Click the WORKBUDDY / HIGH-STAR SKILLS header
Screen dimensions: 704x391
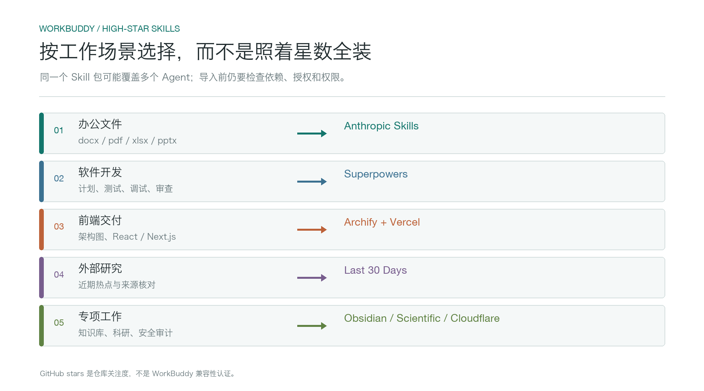110,29
